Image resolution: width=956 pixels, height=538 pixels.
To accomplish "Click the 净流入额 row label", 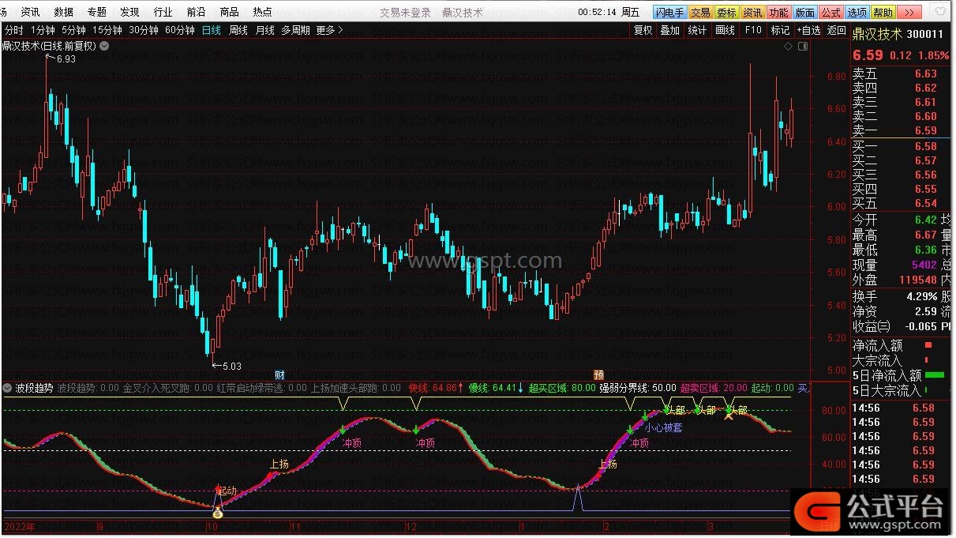I will (x=878, y=345).
